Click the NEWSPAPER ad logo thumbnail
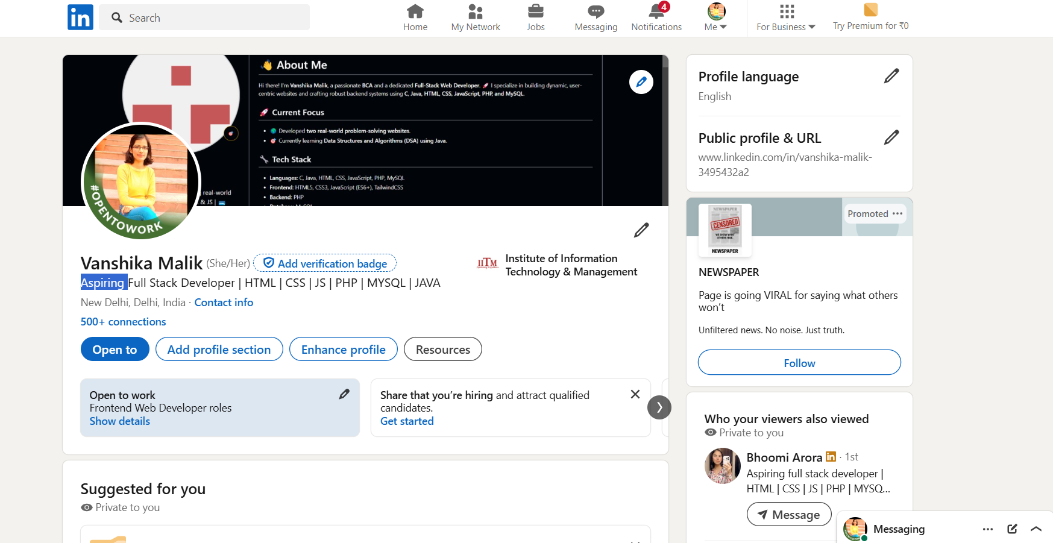This screenshot has height=543, width=1053. [725, 230]
